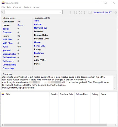Click the table's horizontal scrollbar thumb

[55, 125]
